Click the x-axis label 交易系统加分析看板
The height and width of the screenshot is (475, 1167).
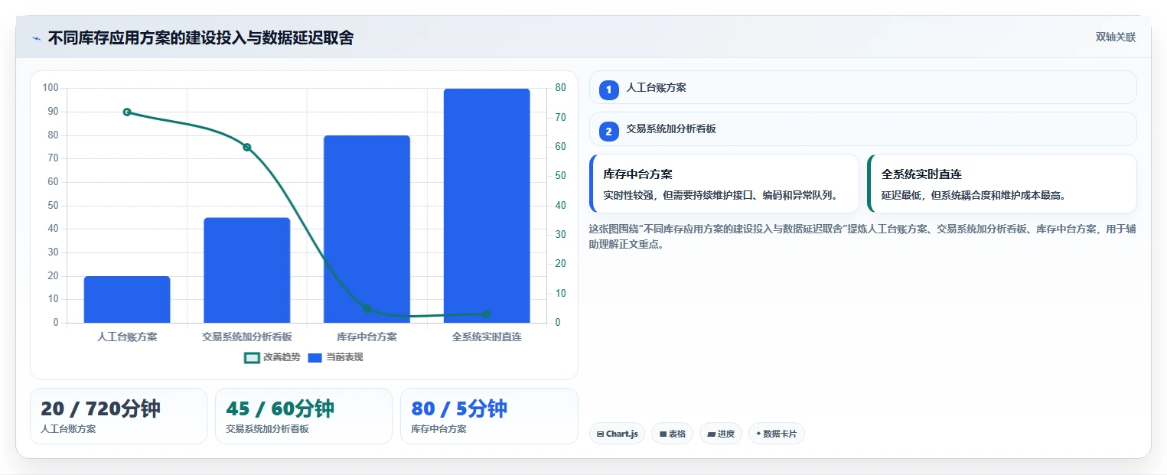(x=246, y=337)
